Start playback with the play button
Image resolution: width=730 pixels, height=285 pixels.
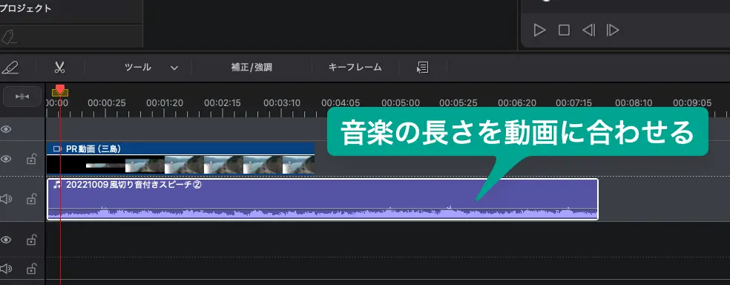point(539,30)
